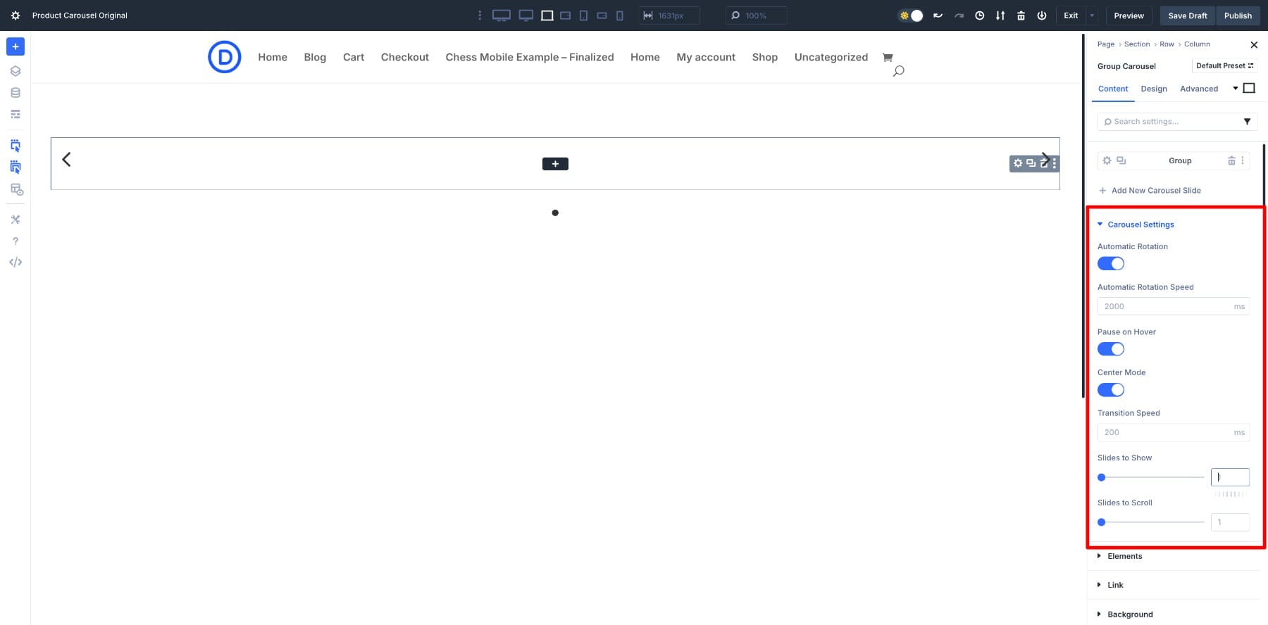This screenshot has height=625, width=1268.
Task: Select the phone landscape view icon
Action: [602, 15]
